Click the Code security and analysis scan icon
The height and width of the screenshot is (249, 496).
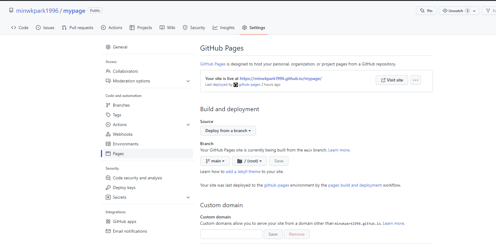[x=108, y=178]
